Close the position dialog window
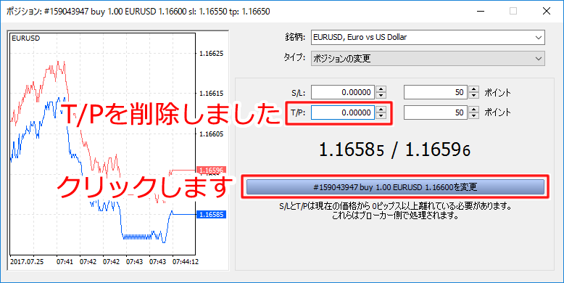The height and width of the screenshot is (283, 564). click(x=547, y=11)
